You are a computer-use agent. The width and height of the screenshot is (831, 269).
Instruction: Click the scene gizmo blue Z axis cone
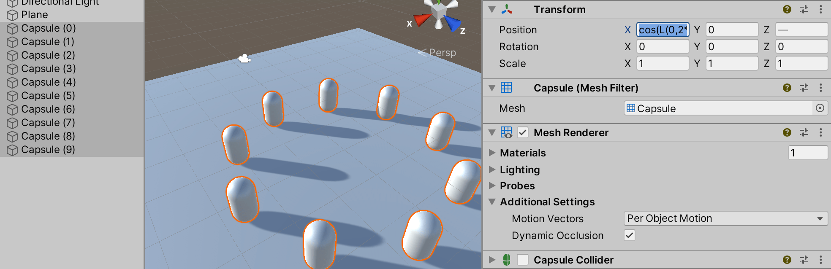point(453,23)
